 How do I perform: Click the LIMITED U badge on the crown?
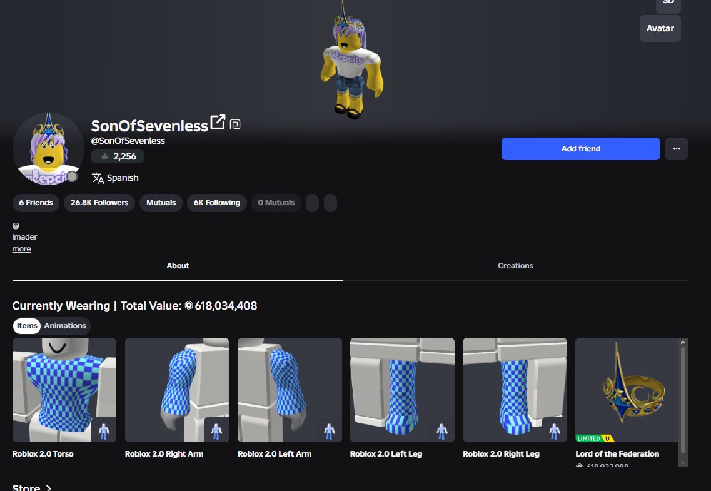[x=595, y=438]
